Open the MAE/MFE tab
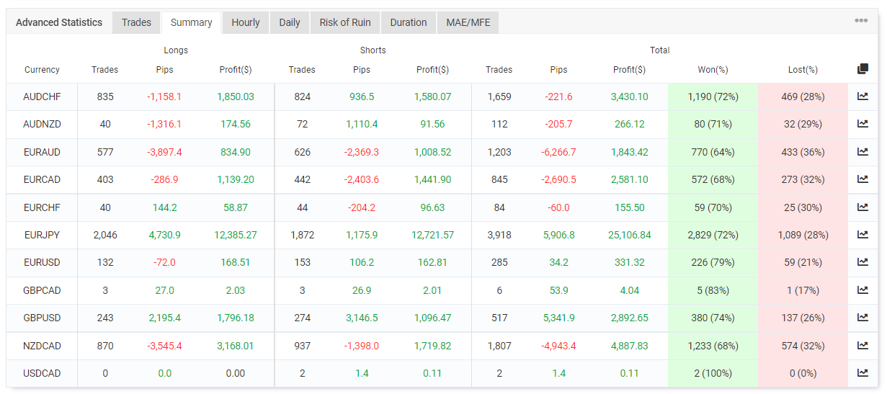887x394 pixels. [x=468, y=22]
